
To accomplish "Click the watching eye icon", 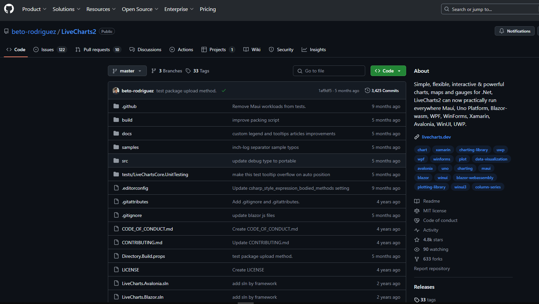I will coord(417,249).
